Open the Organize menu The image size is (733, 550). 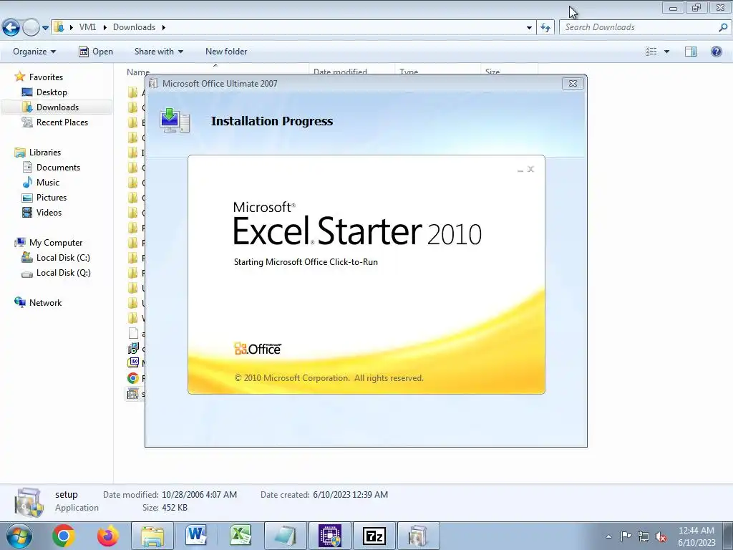pos(34,52)
